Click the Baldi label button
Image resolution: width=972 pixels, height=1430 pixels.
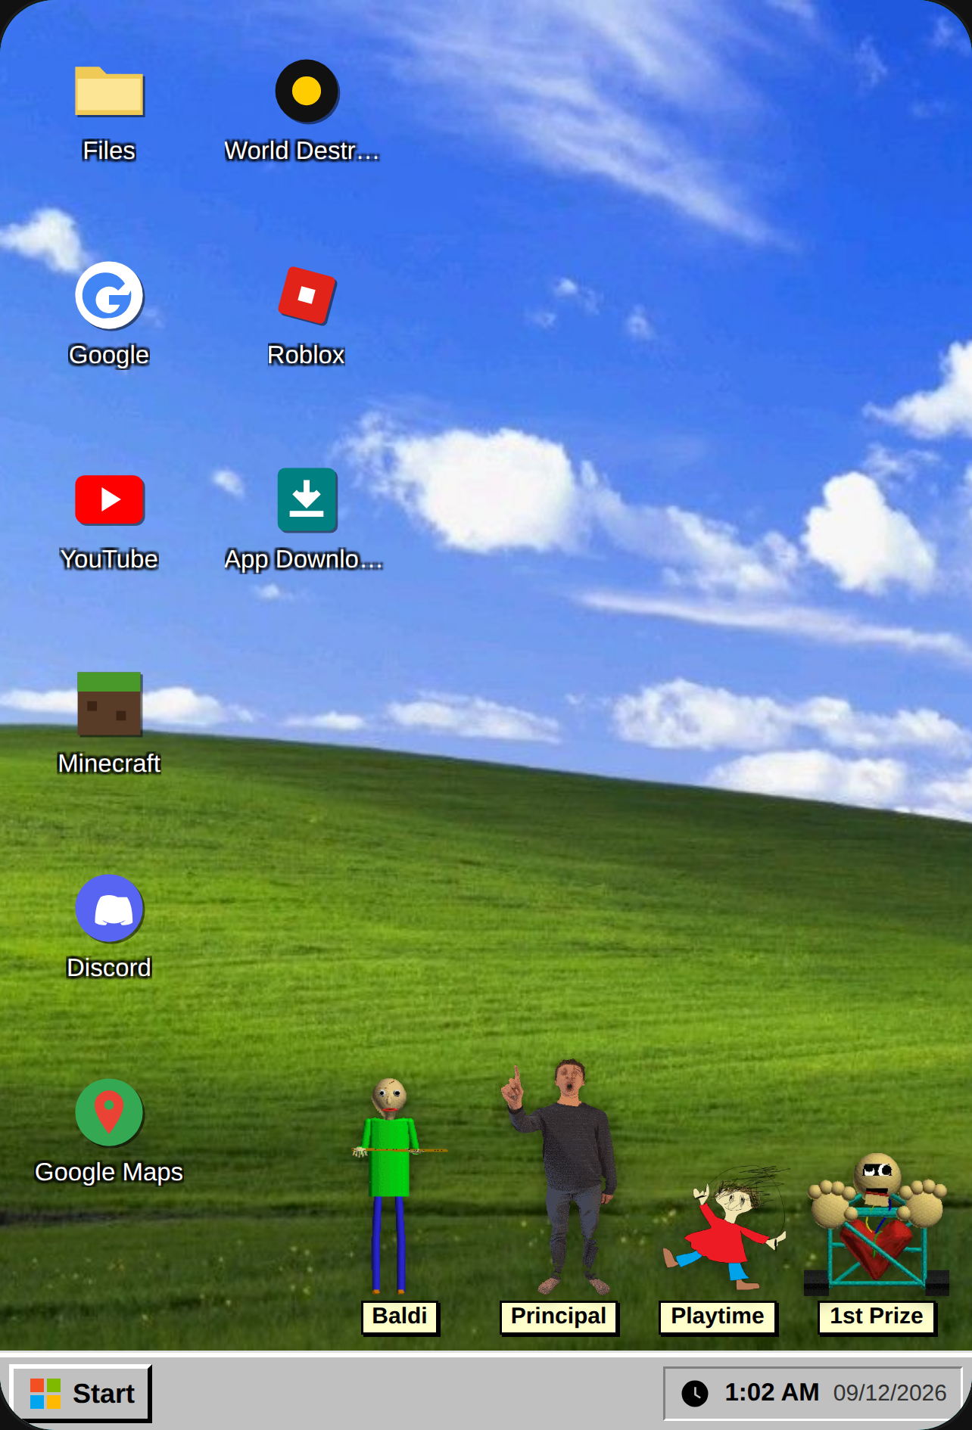pos(400,1317)
